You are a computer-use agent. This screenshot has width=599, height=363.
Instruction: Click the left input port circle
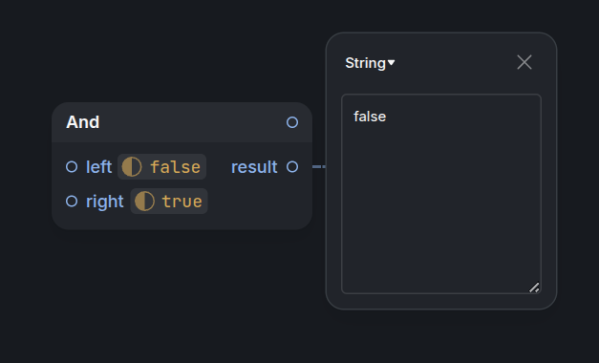(x=72, y=166)
